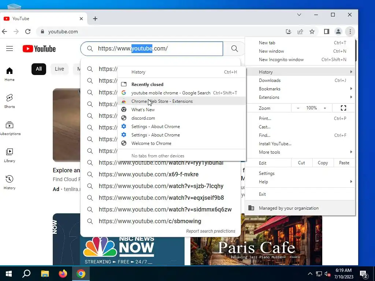Viewport: 375px width, 281px height.
Task: Click the tab search chevron in title bar
Action: click(299, 15)
